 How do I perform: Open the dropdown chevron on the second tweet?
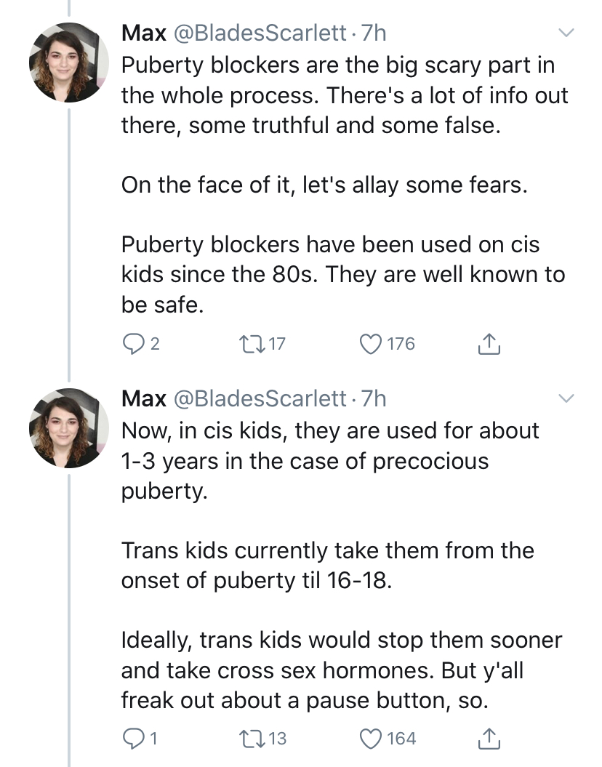coord(566,398)
